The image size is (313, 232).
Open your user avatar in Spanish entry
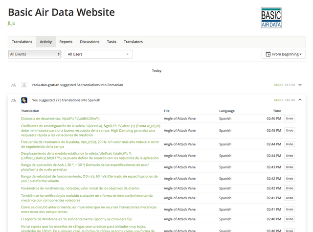point(24,100)
